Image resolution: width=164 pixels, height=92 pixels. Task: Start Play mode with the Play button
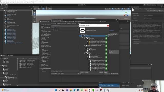coord(79,5)
